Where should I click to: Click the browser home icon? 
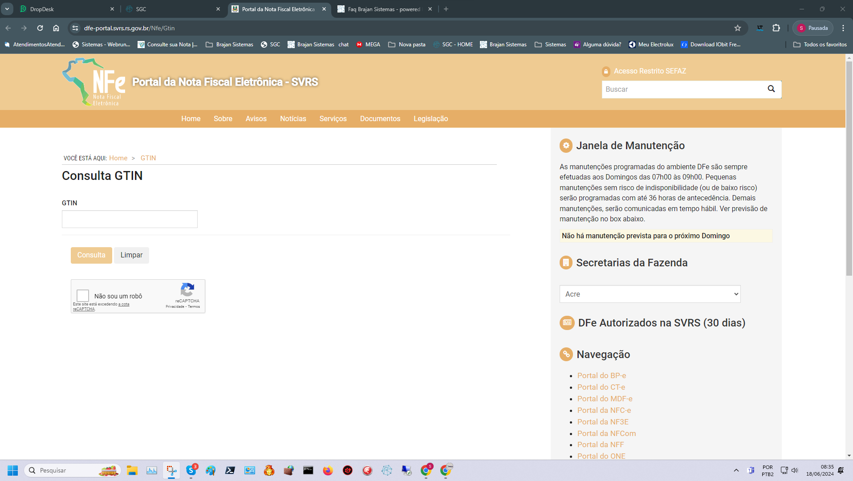click(56, 28)
